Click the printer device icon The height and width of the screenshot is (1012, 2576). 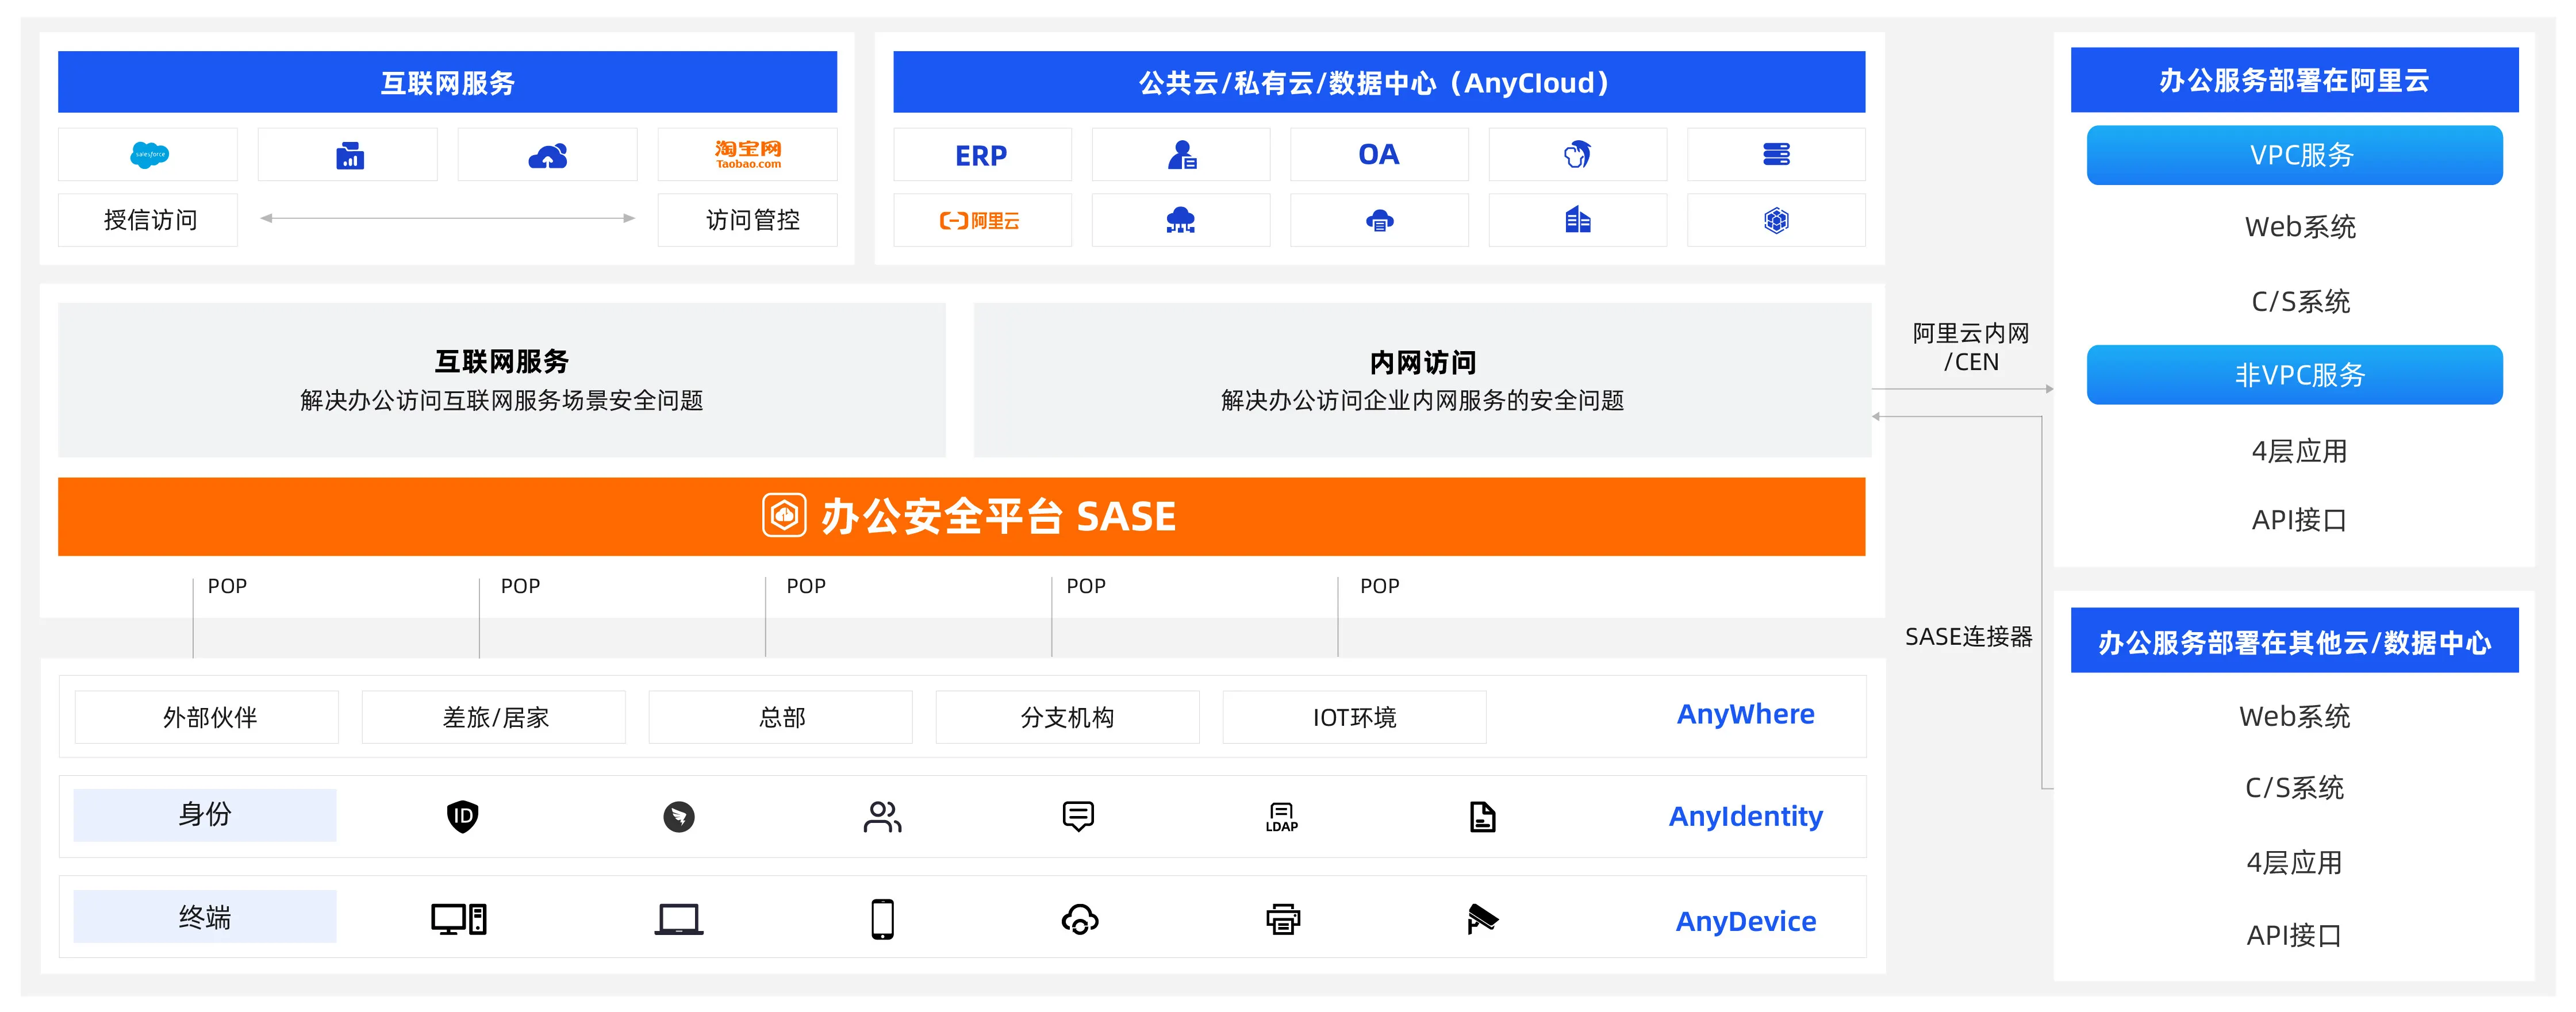[x=1283, y=919]
